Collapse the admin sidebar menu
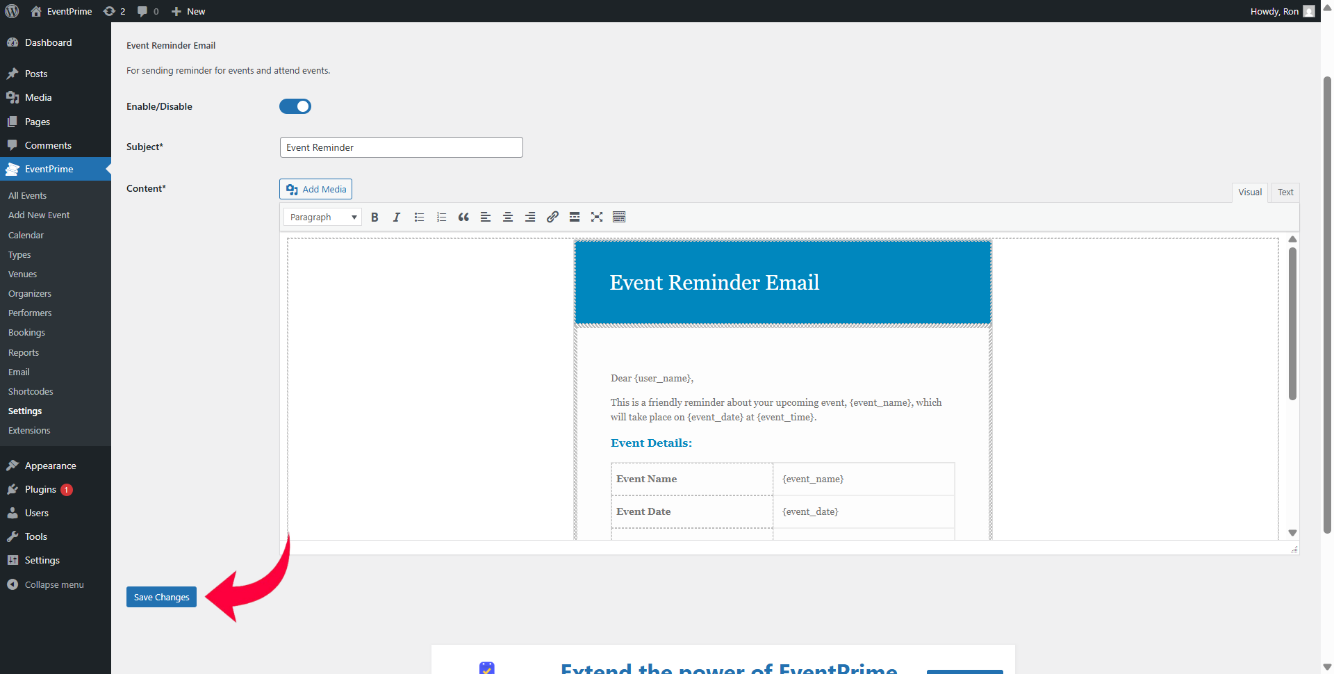 53,584
